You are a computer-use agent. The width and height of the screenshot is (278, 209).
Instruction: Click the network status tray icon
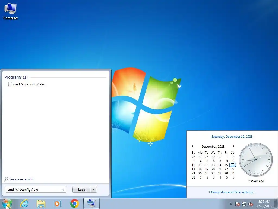point(244,204)
